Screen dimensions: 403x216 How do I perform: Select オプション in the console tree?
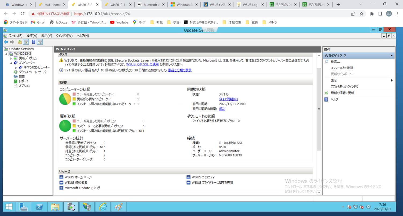point(24,86)
